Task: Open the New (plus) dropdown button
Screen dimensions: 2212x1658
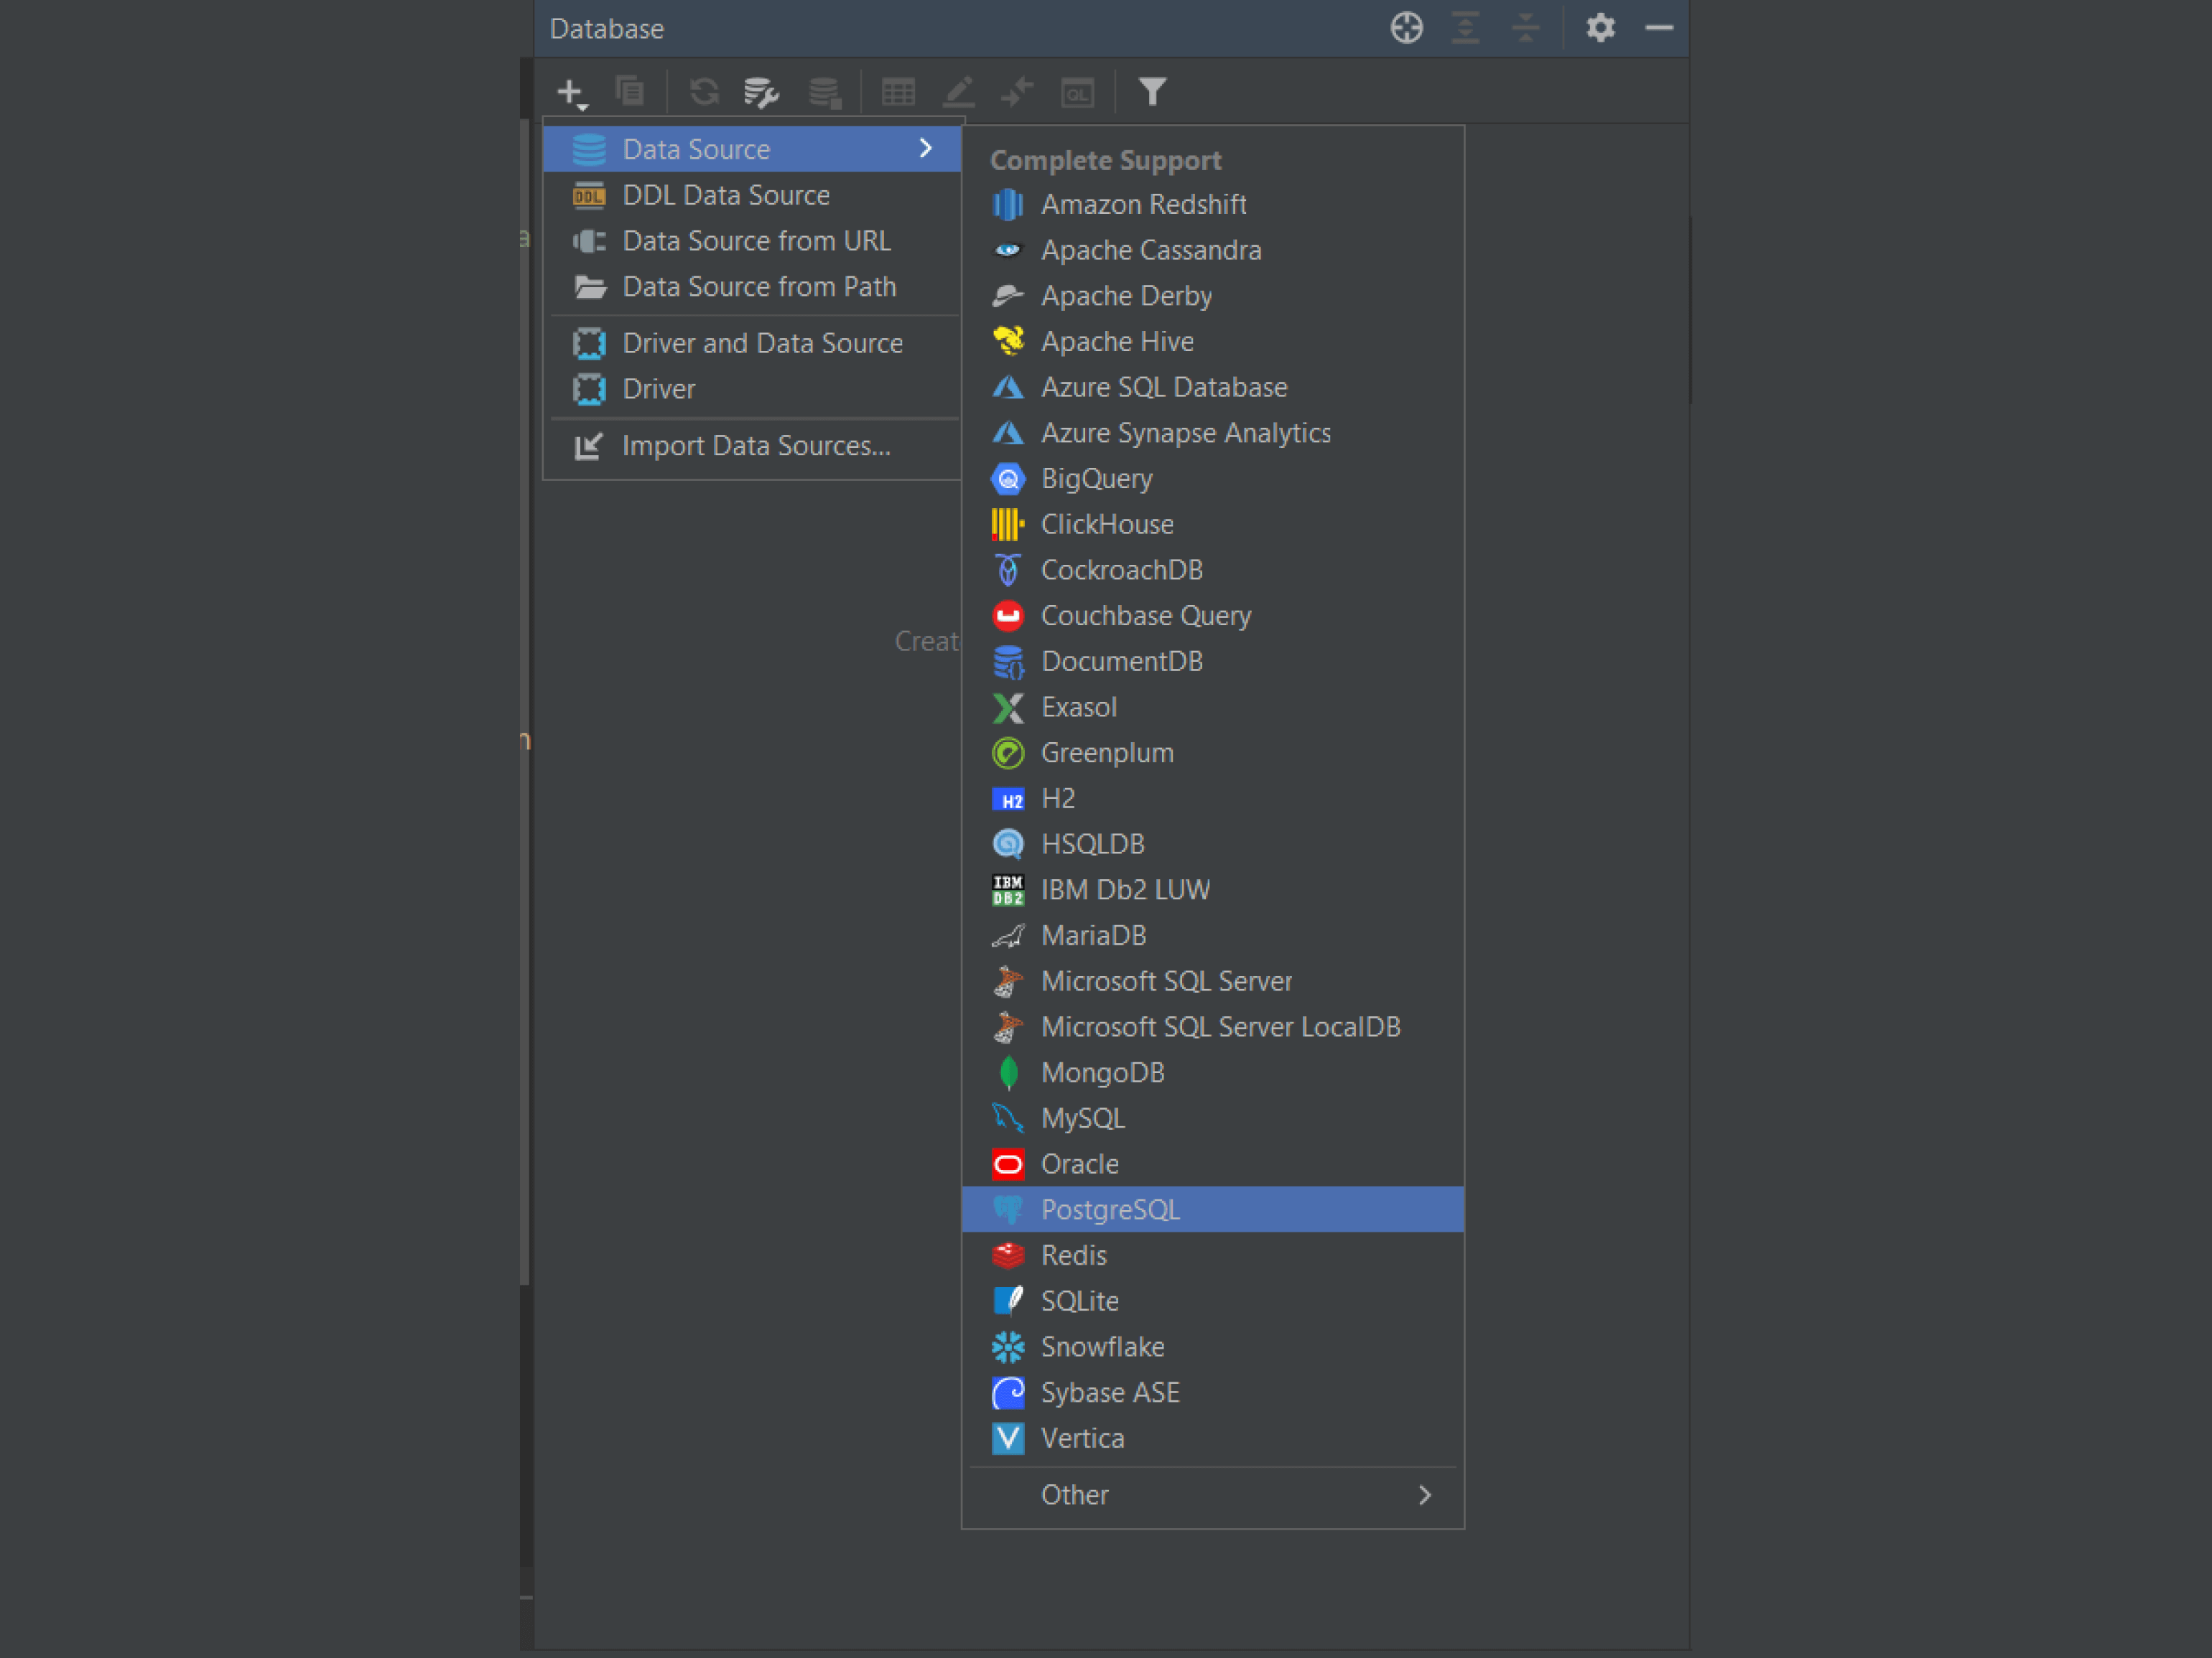Action: click(x=572, y=93)
